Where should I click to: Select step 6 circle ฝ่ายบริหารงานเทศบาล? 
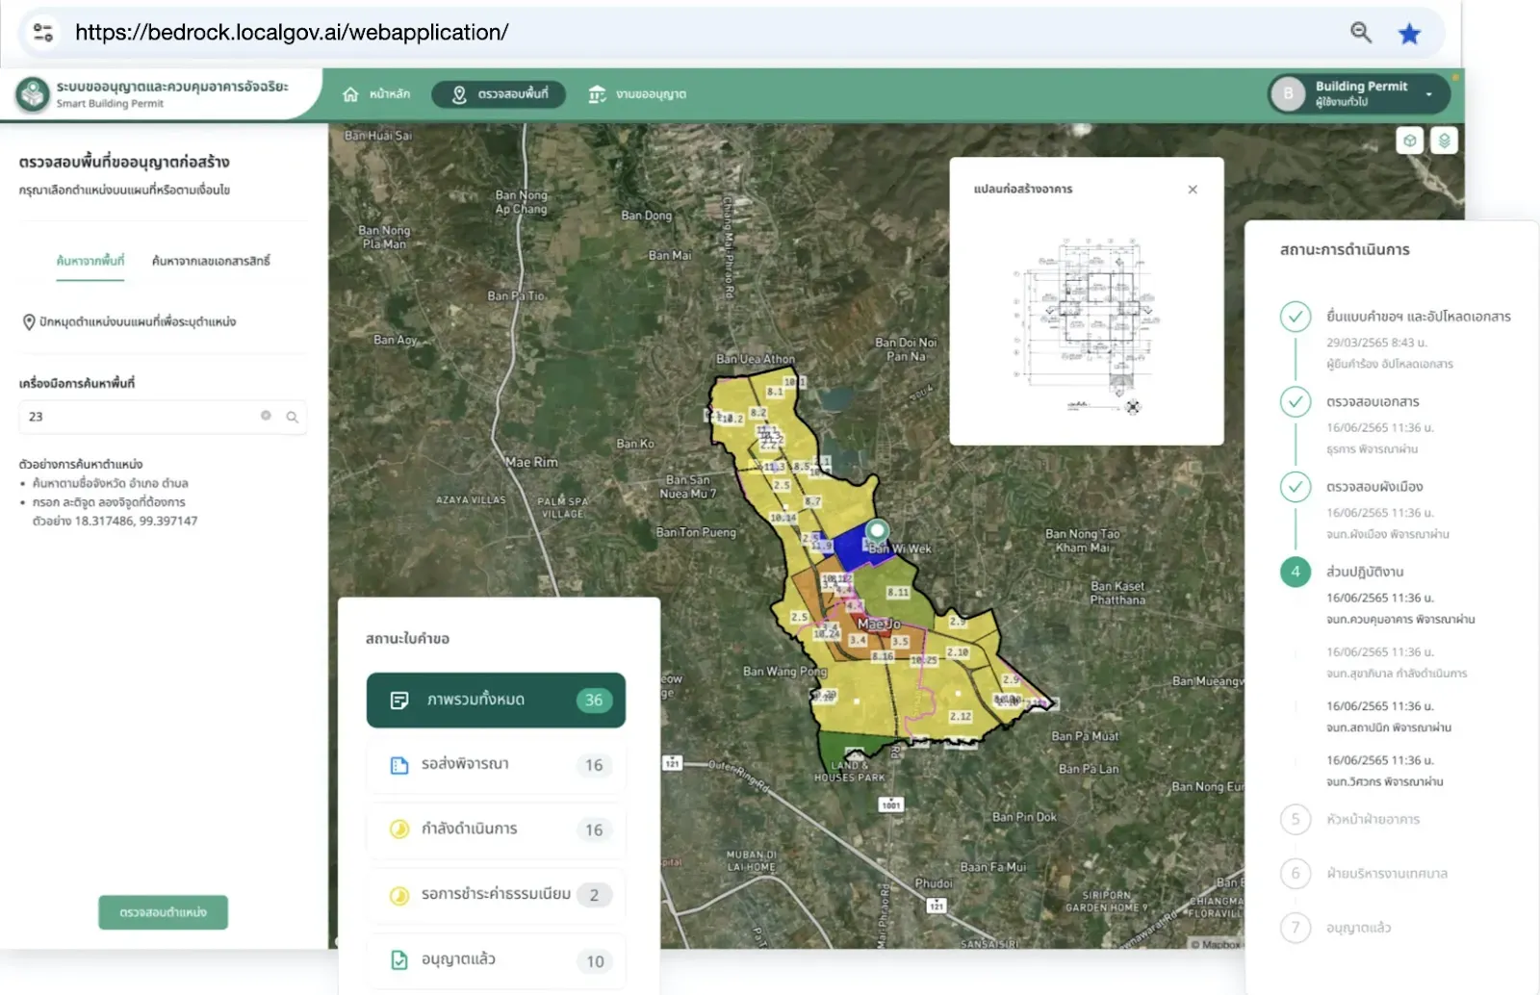pos(1296,874)
